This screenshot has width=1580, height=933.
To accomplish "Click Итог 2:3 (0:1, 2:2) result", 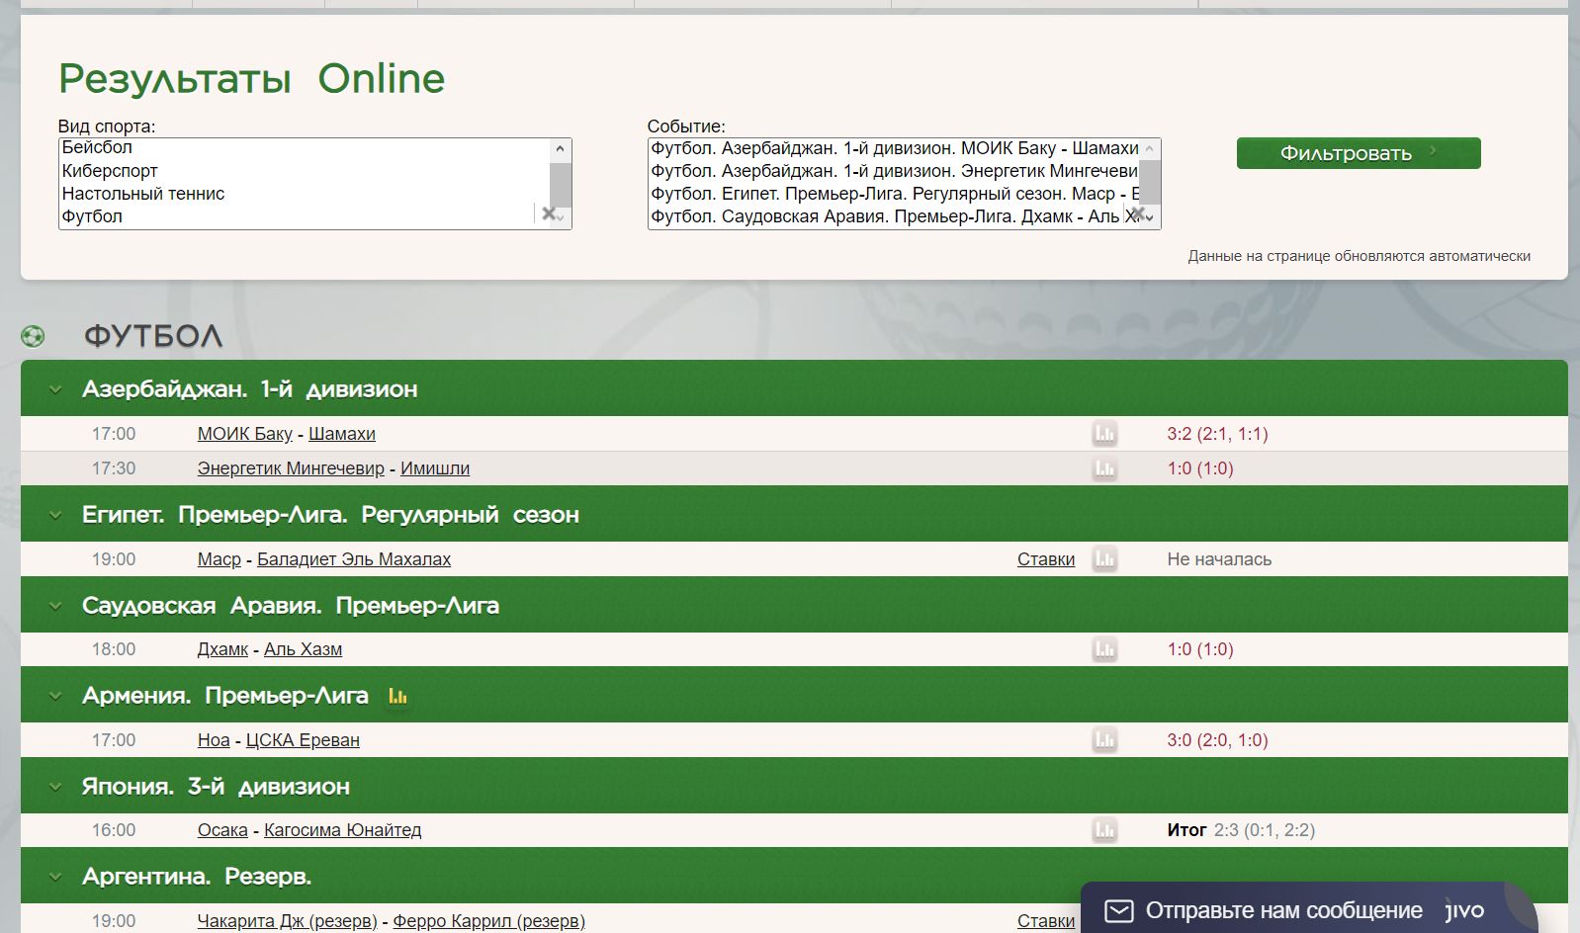I will (x=1241, y=830).
